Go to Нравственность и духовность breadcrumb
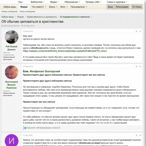 tap(42, 17)
